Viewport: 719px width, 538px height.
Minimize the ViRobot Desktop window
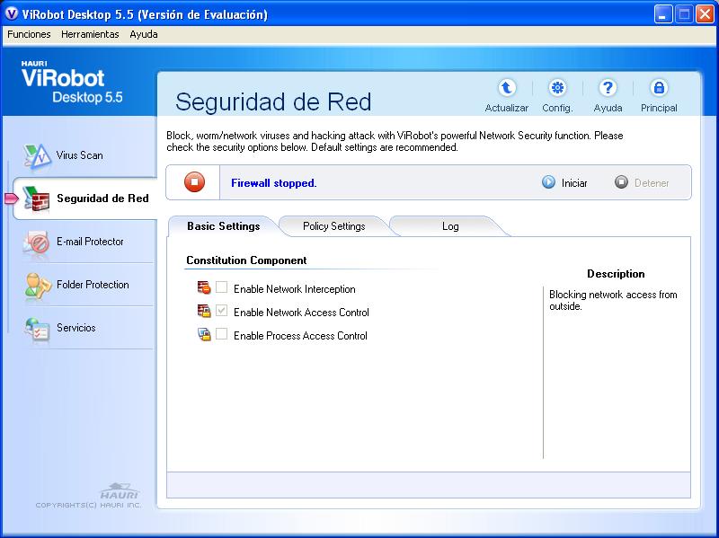click(663, 14)
